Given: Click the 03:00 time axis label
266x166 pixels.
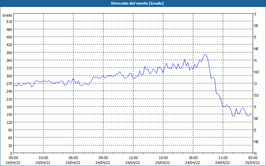Looking at the screenshot, I should click(44, 158).
